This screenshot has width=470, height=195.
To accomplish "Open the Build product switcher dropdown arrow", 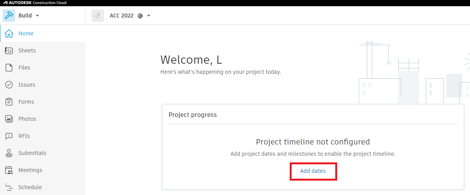I will coord(37,16).
